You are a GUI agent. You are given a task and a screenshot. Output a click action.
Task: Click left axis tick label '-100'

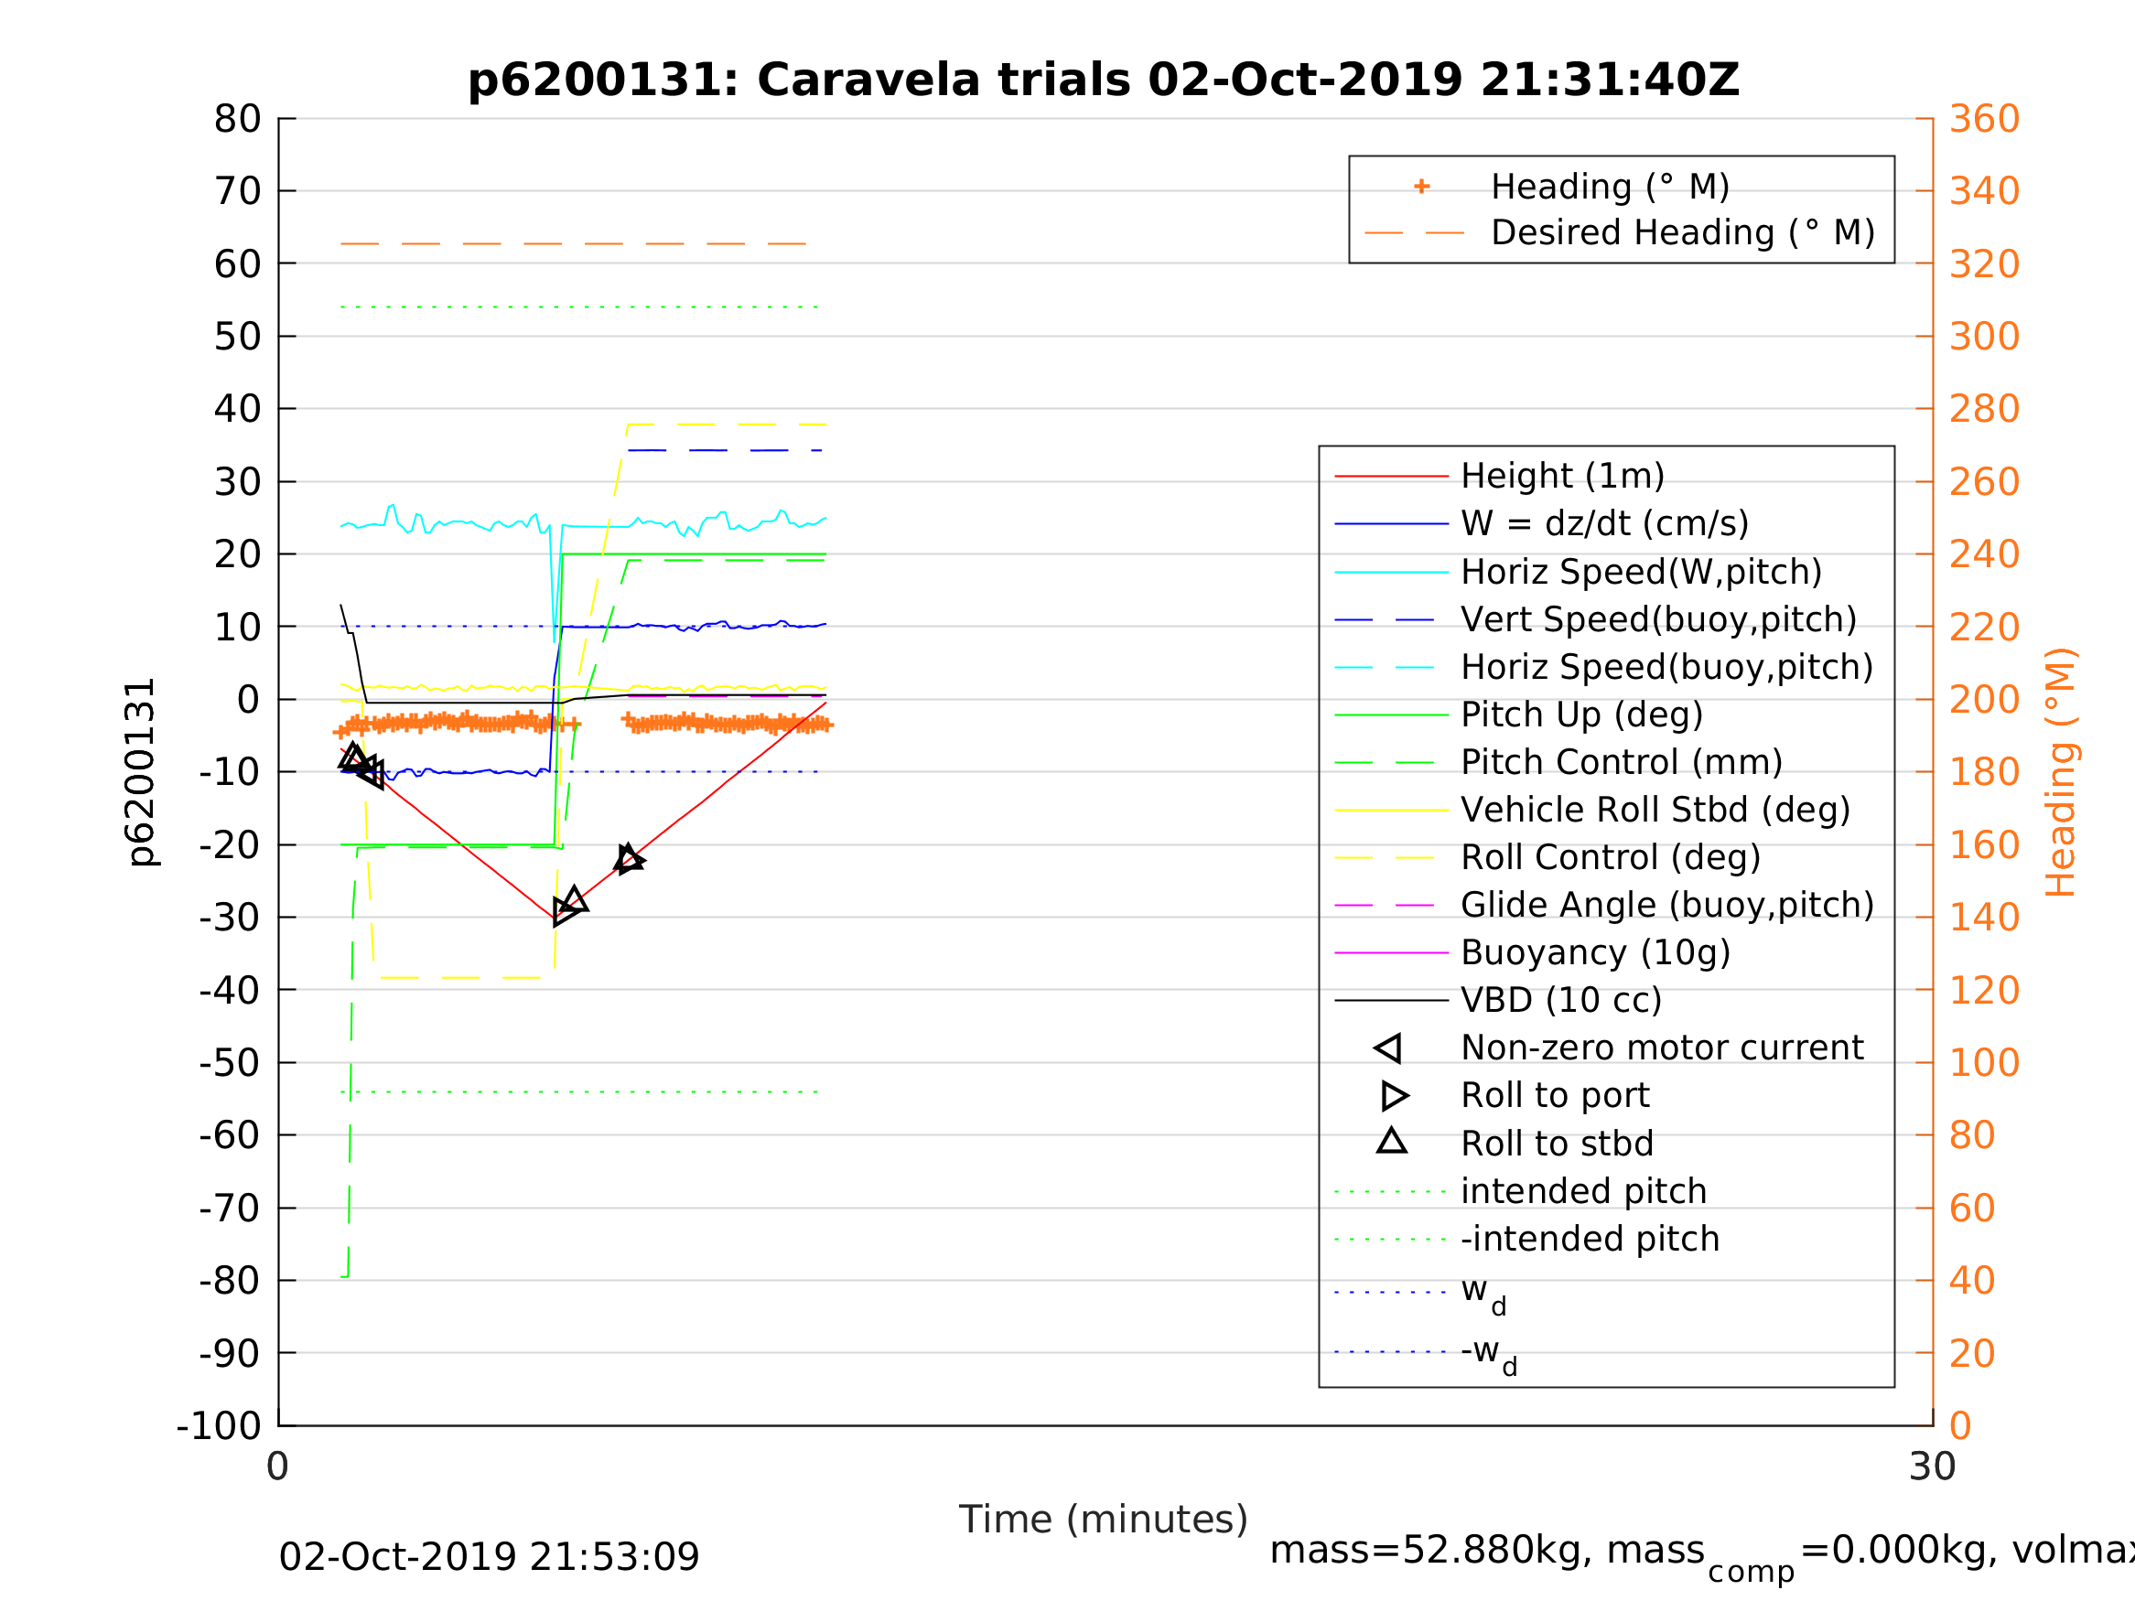[x=219, y=1425]
